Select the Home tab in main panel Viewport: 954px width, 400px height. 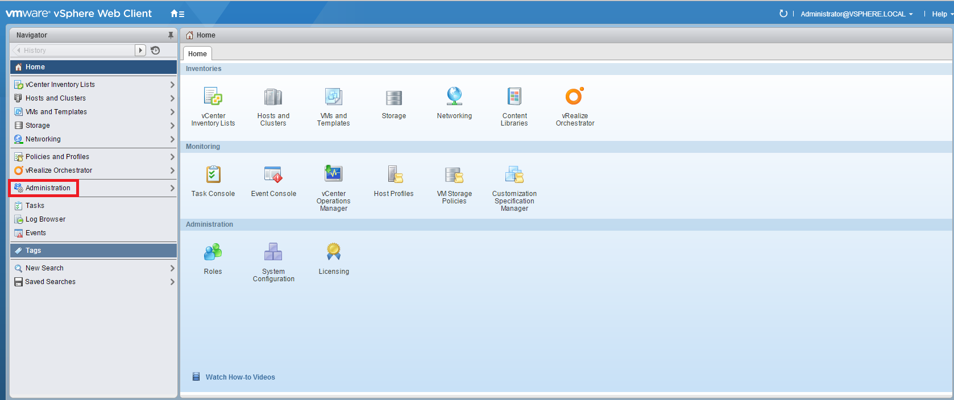click(197, 54)
